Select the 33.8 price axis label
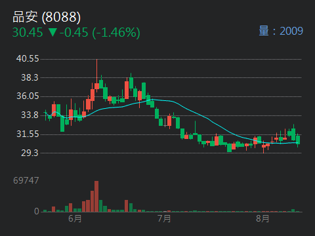 30,115
